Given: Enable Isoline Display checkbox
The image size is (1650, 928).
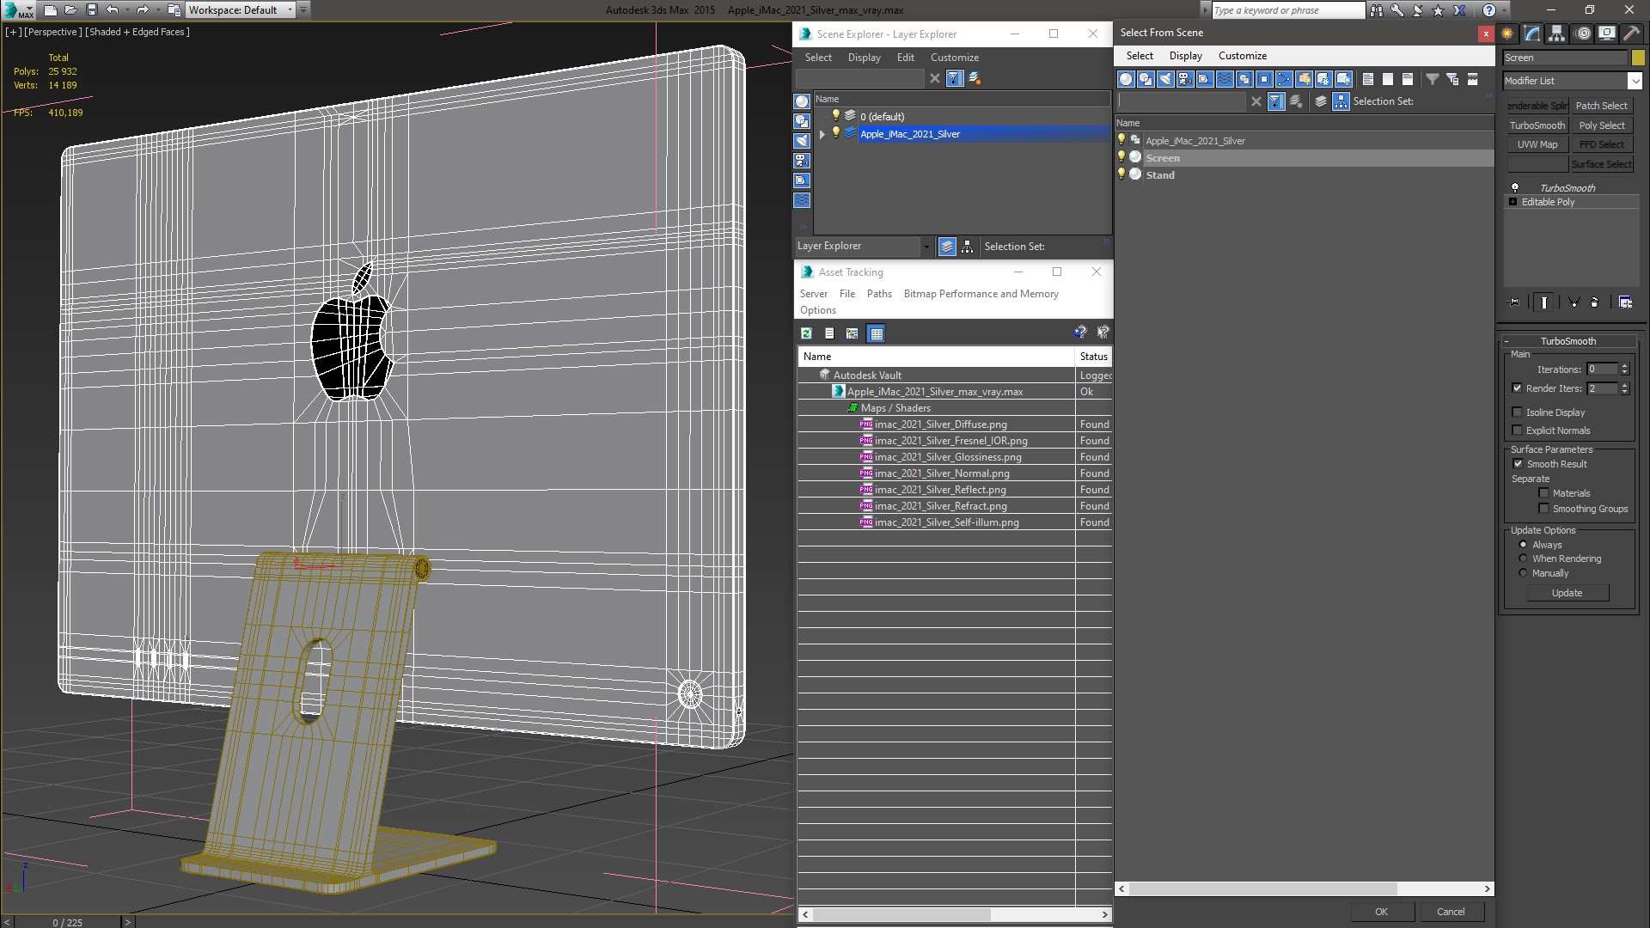Looking at the screenshot, I should 1517,412.
